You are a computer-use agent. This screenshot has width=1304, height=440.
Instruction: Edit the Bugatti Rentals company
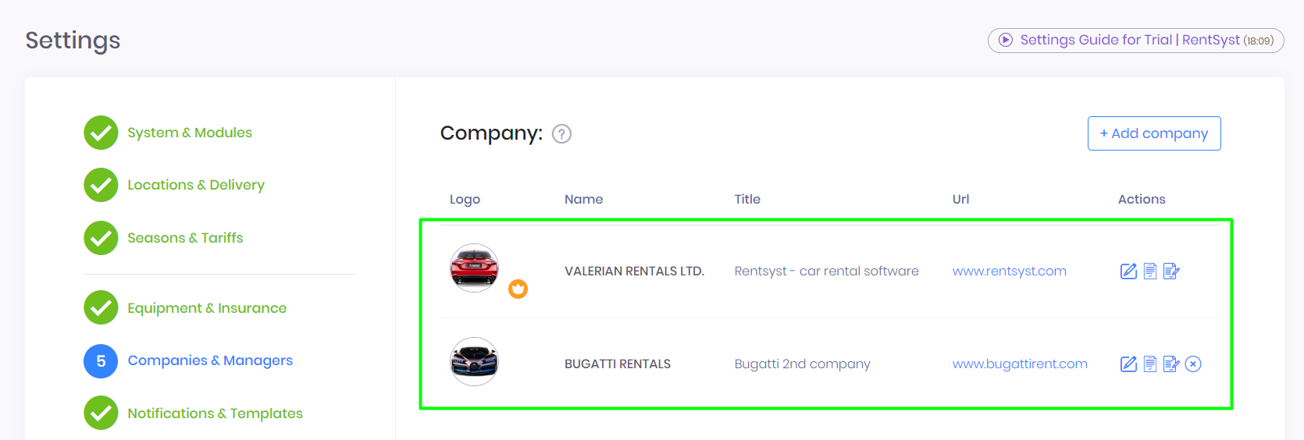1128,364
